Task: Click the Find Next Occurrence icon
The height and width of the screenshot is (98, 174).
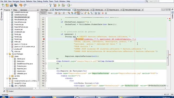Action: (75, 13)
